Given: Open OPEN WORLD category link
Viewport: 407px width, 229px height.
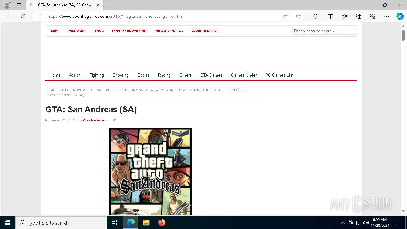Looking at the screenshot, I should click(237, 90).
